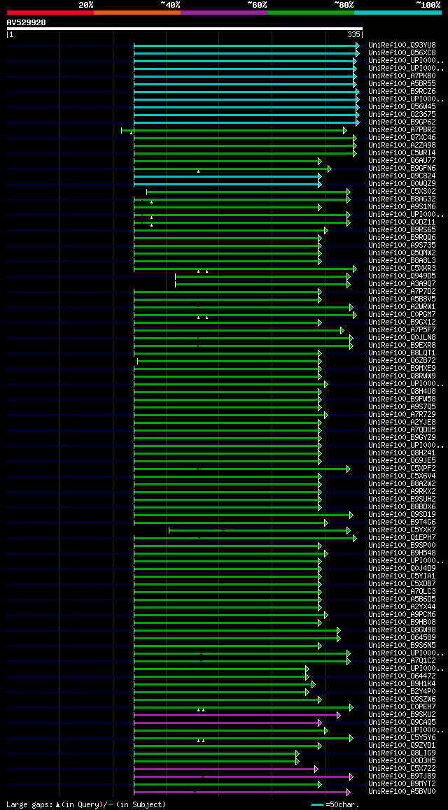Open hit UniRef100_A7PKB0 label
The height and width of the screenshot is (810, 448).
[402, 76]
